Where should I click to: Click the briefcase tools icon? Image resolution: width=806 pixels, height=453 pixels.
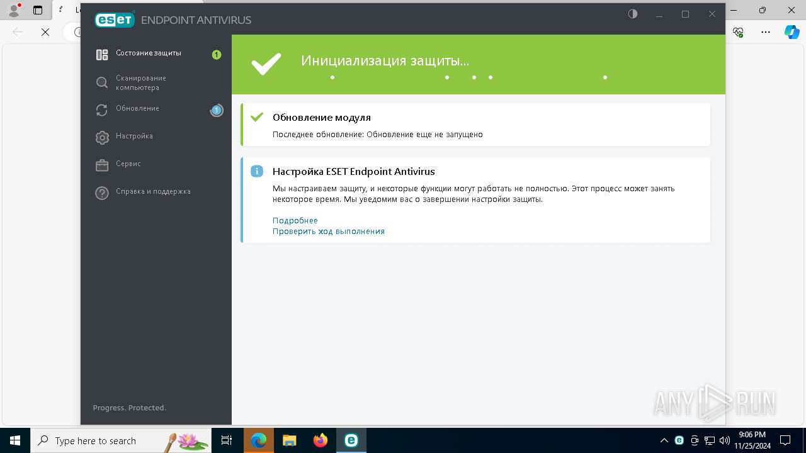click(x=102, y=165)
